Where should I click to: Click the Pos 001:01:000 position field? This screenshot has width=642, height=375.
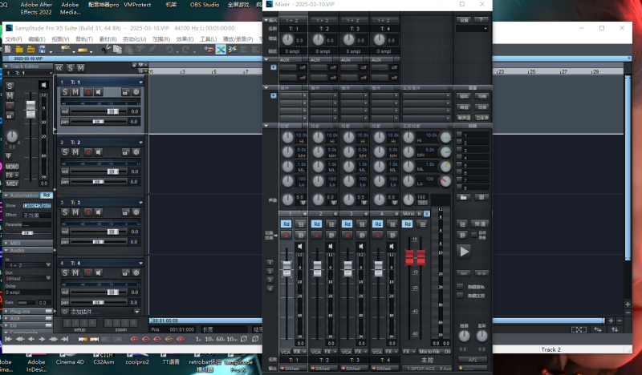tap(173, 329)
